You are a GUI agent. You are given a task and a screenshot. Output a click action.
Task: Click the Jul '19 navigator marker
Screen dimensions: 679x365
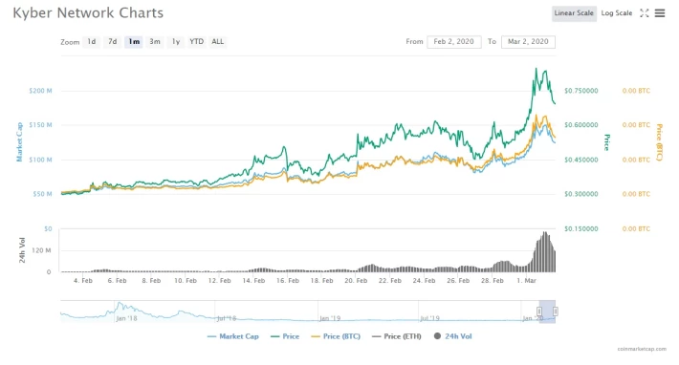(429, 319)
